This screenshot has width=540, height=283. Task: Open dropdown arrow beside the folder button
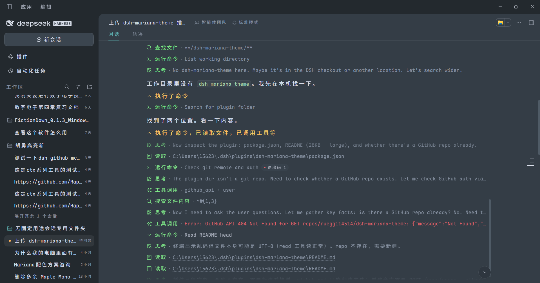tap(508, 23)
